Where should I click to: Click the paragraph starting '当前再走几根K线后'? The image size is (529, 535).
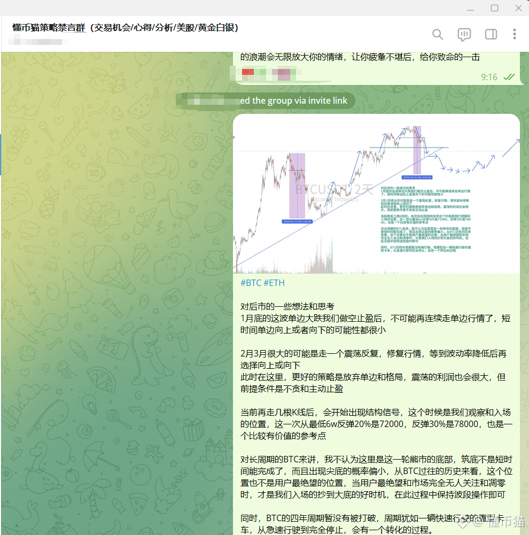[x=376, y=424]
